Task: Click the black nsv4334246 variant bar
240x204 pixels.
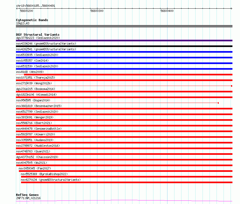Action: [x=124, y=46]
